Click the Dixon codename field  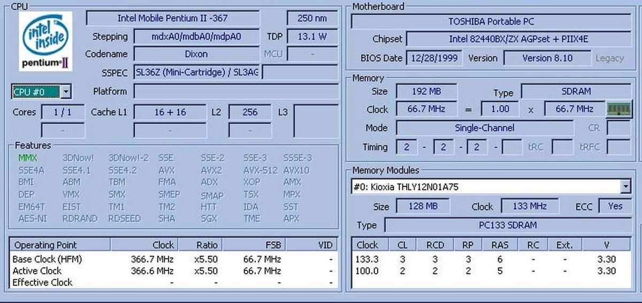coord(196,54)
